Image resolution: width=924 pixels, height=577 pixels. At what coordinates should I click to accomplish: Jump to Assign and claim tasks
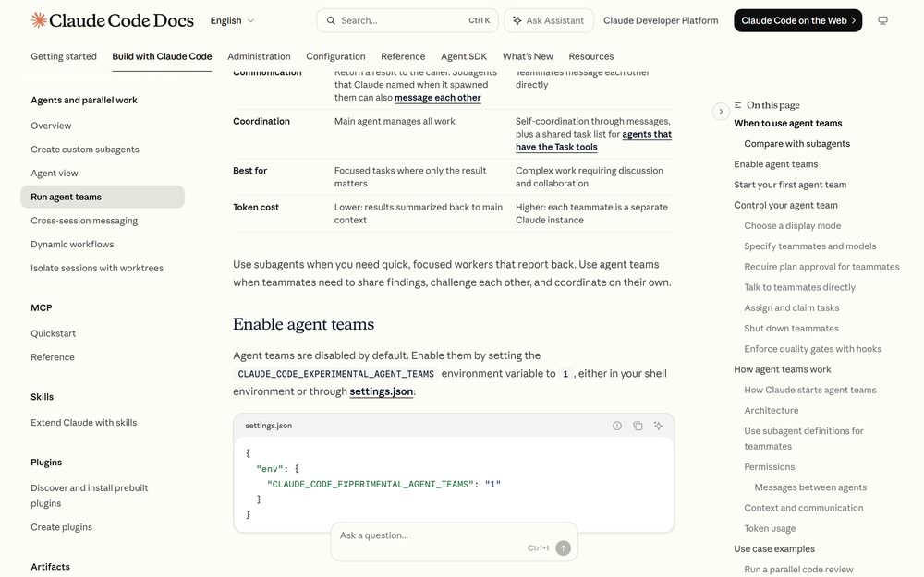point(792,308)
